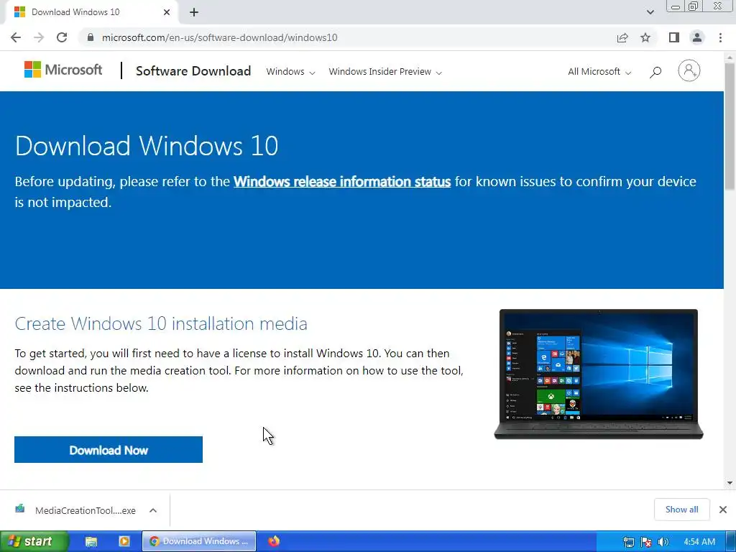Screen dimensions: 736x552
Task: Expand the All Microsoft menu
Action: (599, 72)
